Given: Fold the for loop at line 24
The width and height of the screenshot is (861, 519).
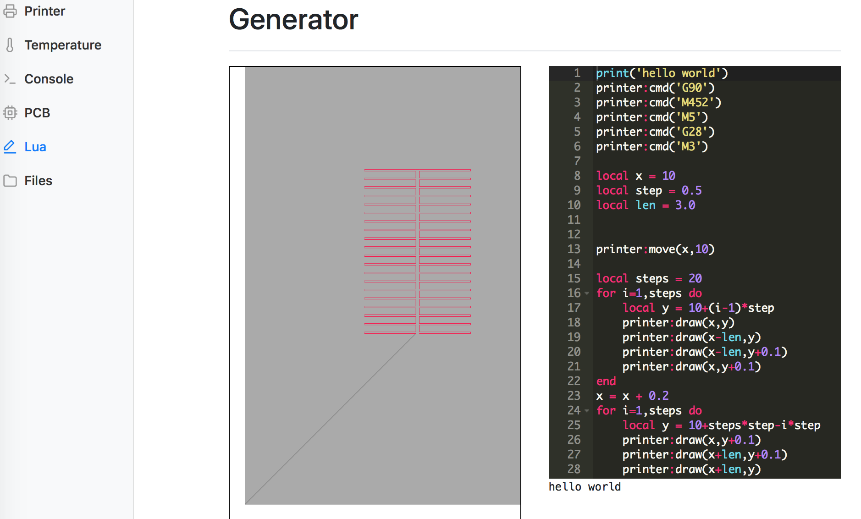Looking at the screenshot, I should click(587, 411).
